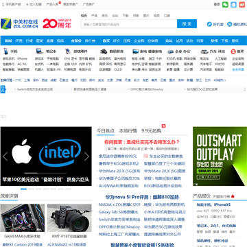Select the 产品 search category tab
247x247 pixels.
(x=94, y=16)
